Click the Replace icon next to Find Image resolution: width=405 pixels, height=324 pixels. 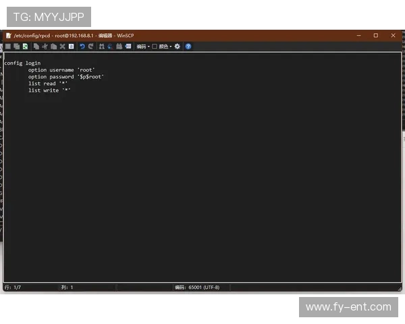coord(109,47)
